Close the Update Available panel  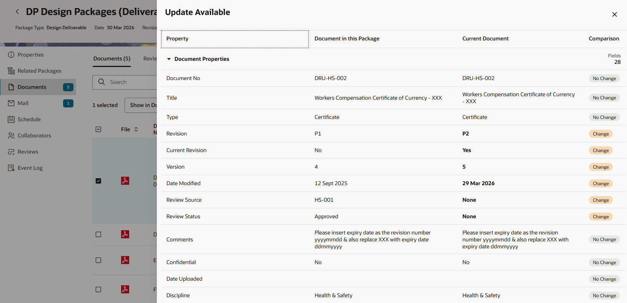pyautogui.click(x=614, y=15)
